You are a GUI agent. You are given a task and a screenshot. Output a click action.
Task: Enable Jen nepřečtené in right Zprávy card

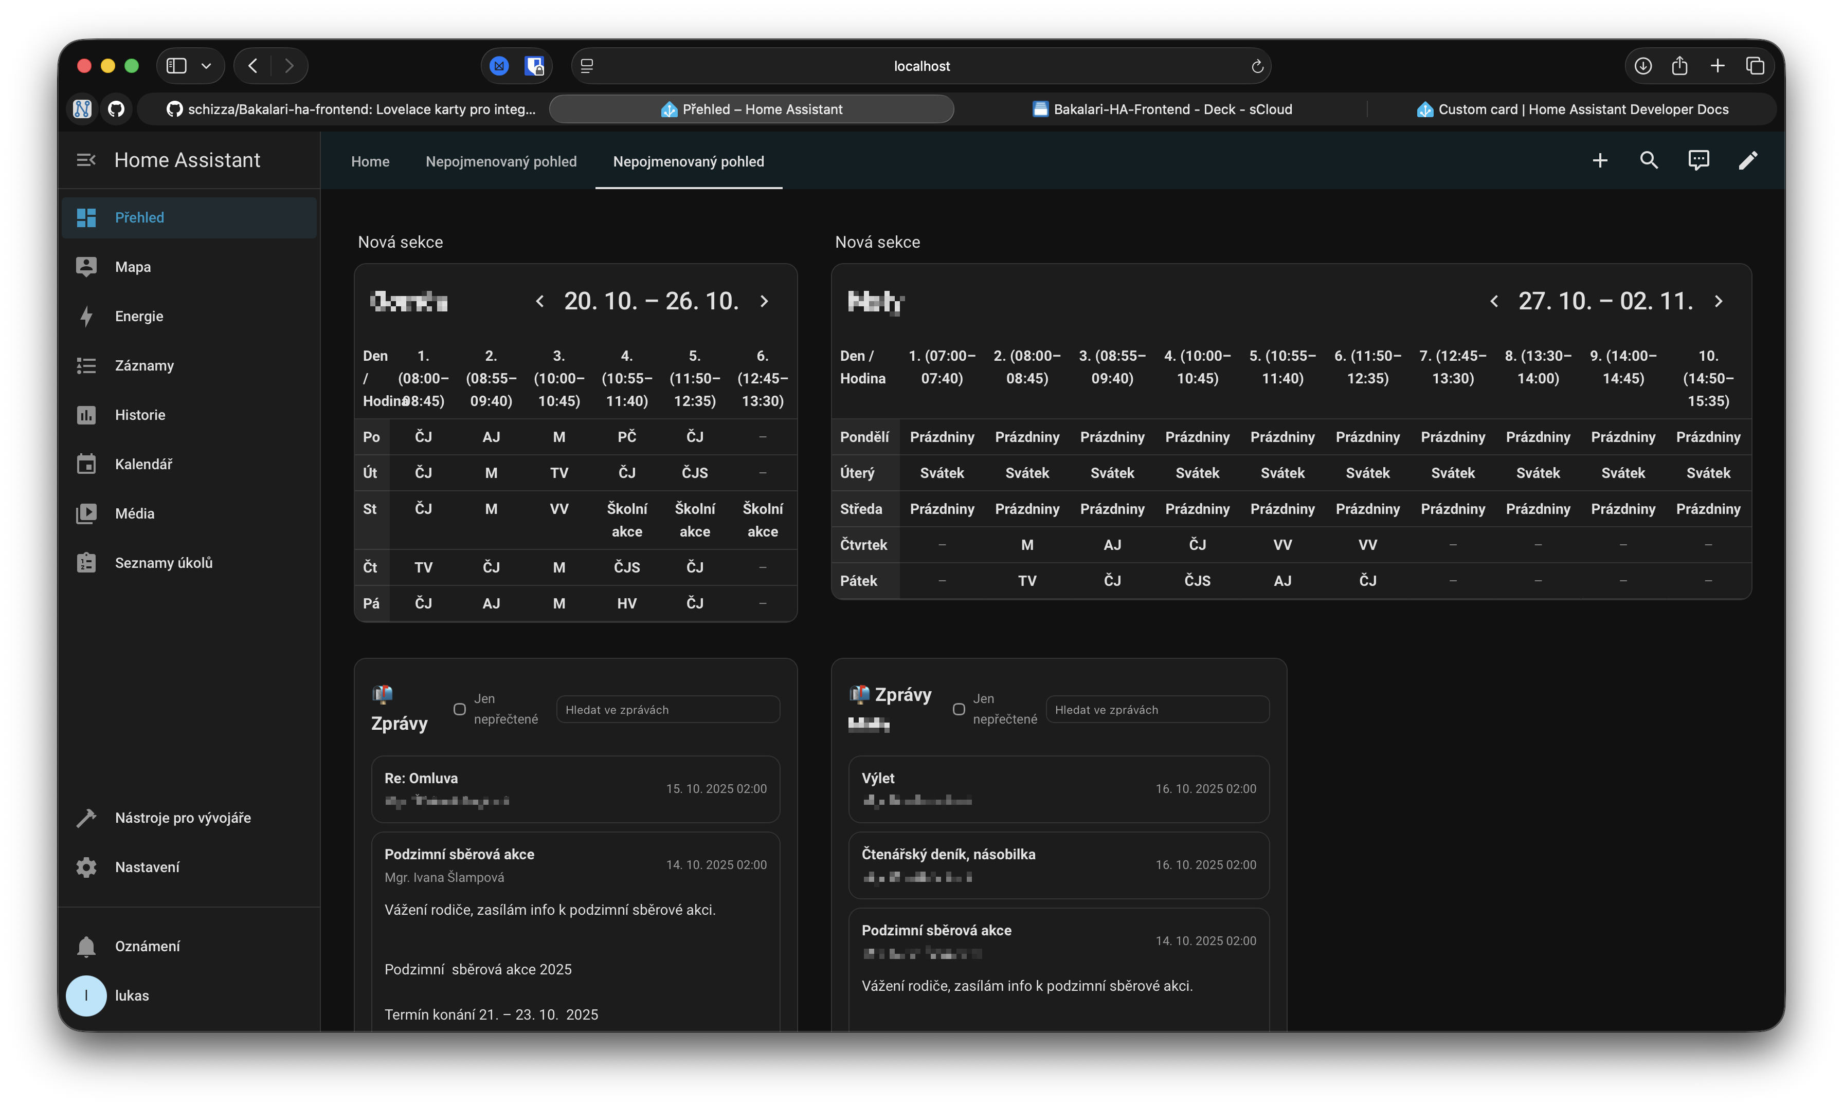click(959, 709)
